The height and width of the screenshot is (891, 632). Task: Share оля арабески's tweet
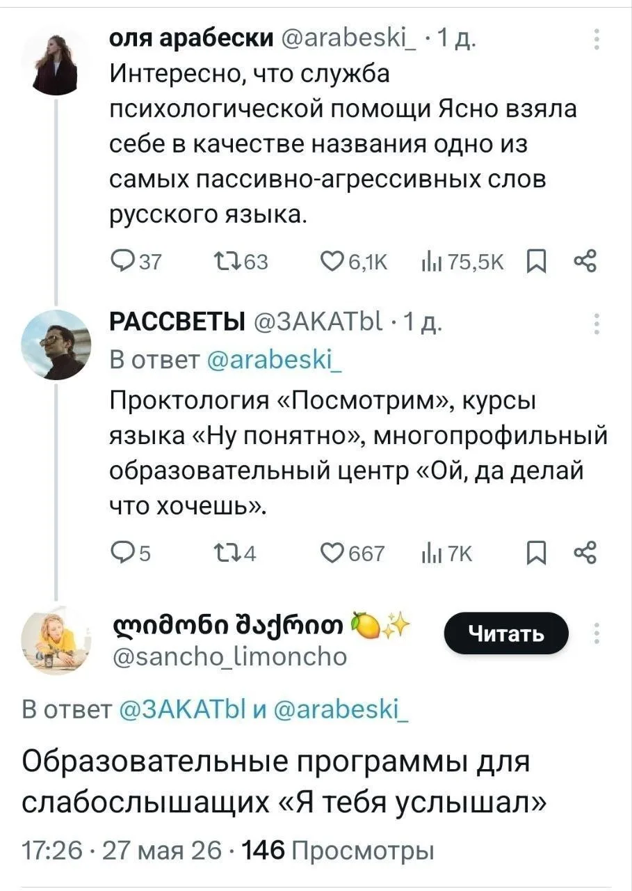[x=581, y=262]
